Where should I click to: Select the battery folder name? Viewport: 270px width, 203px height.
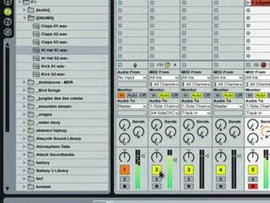click(43, 162)
